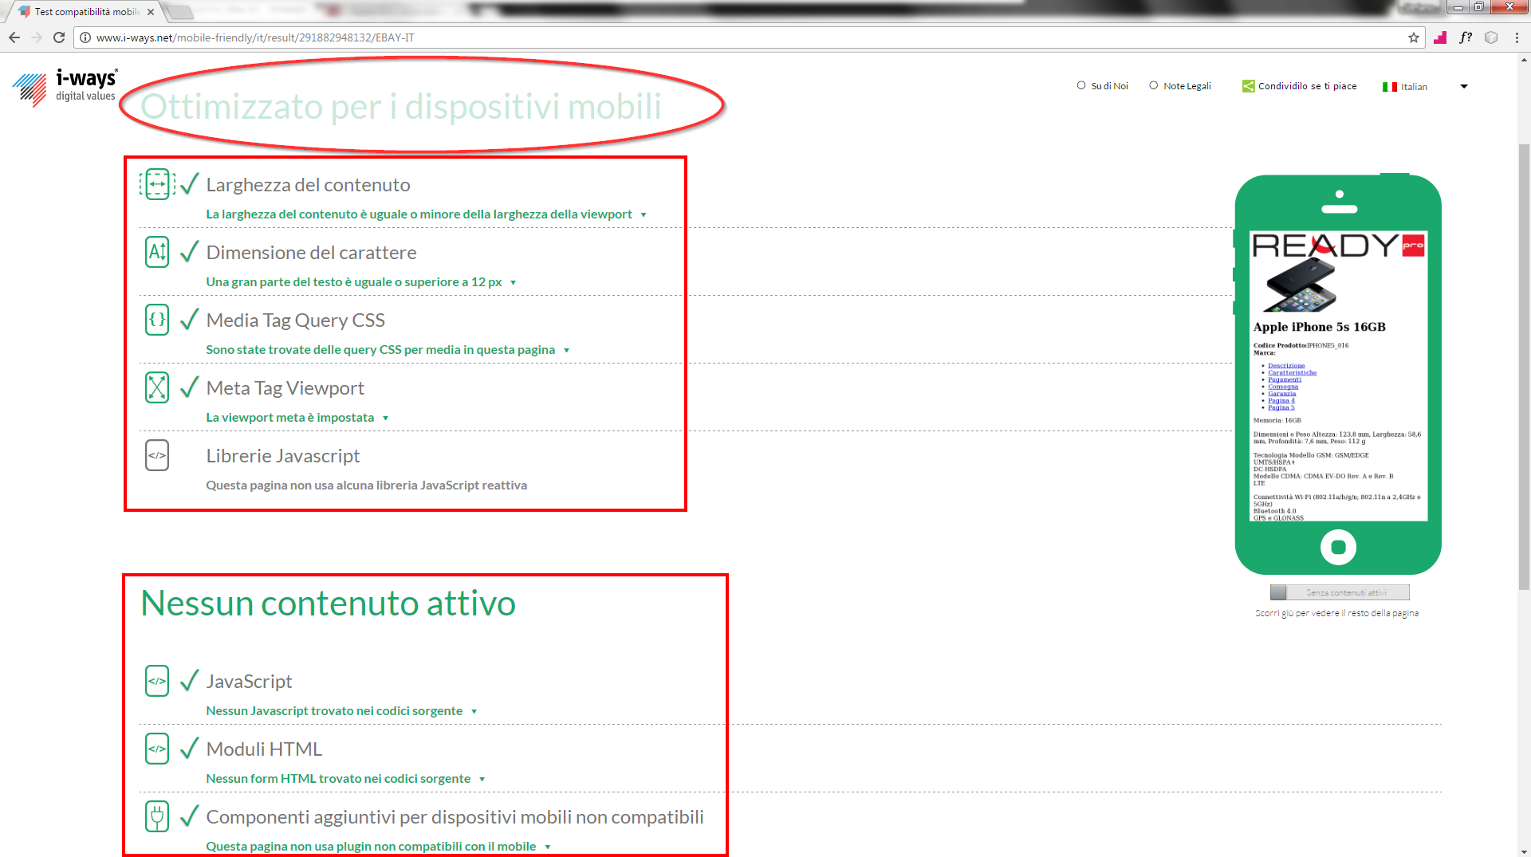Click the Librerie Javascript code icon
The image size is (1531, 857).
click(x=157, y=455)
